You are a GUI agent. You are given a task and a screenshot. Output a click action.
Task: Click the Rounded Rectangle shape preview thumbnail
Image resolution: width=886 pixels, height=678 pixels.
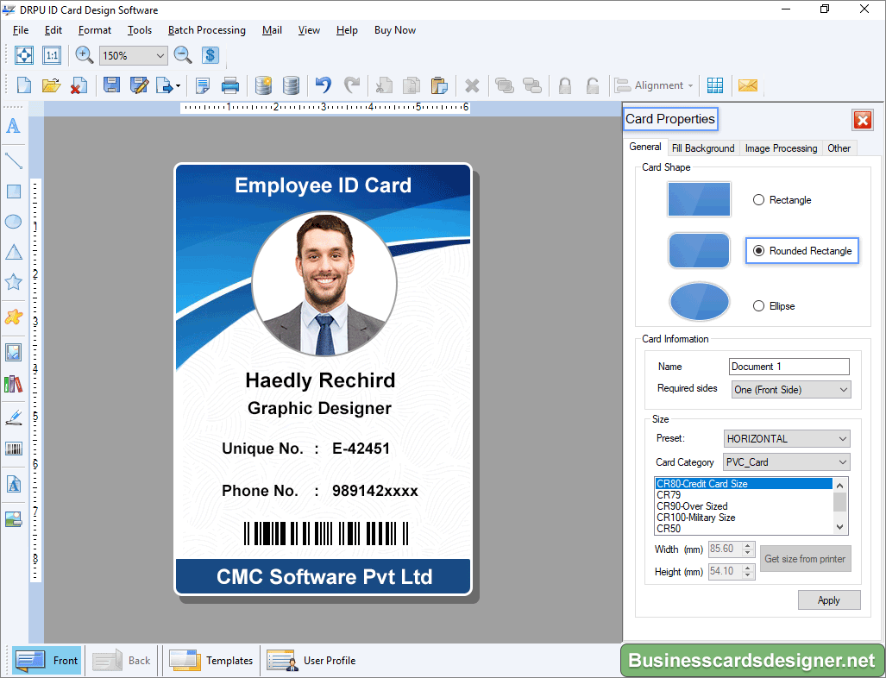pyautogui.click(x=699, y=250)
